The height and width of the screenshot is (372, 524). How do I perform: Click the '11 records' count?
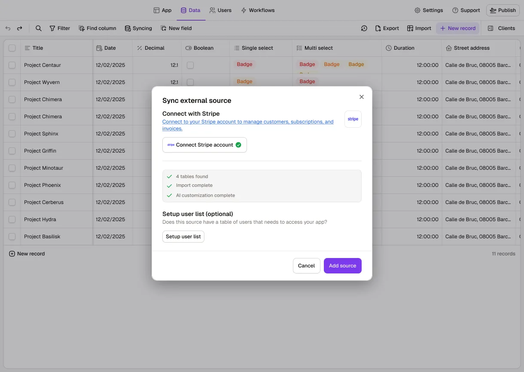point(503,254)
